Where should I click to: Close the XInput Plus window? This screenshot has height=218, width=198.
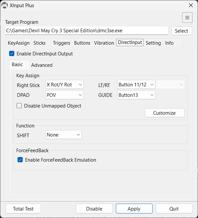191,5
